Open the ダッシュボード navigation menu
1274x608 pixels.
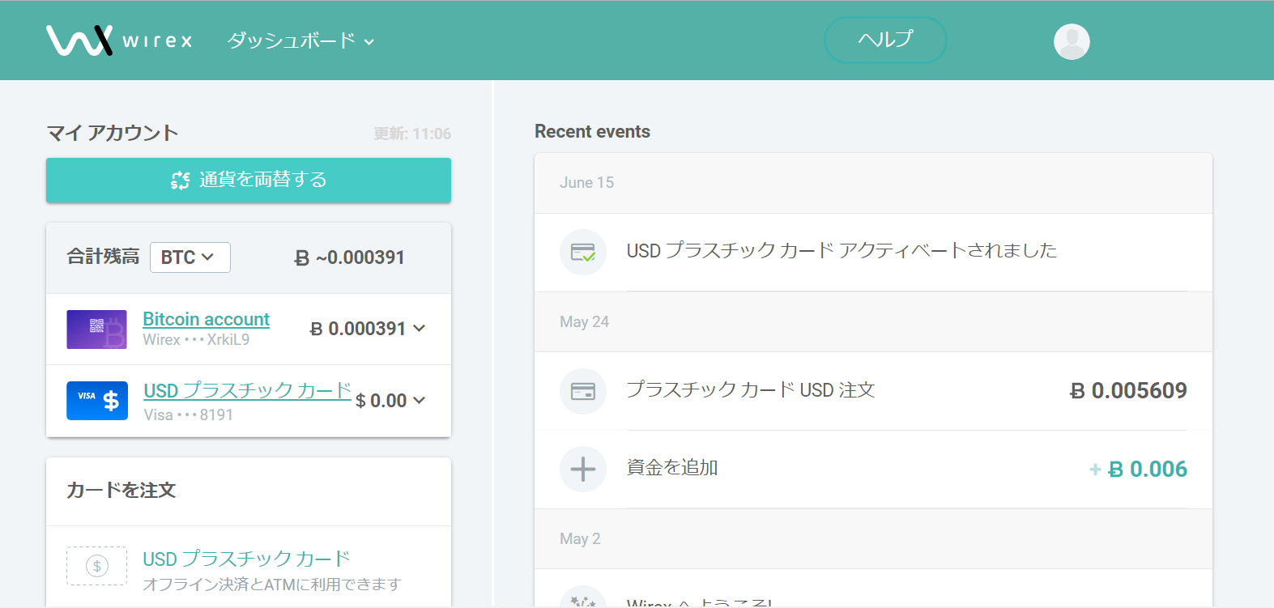tap(300, 40)
